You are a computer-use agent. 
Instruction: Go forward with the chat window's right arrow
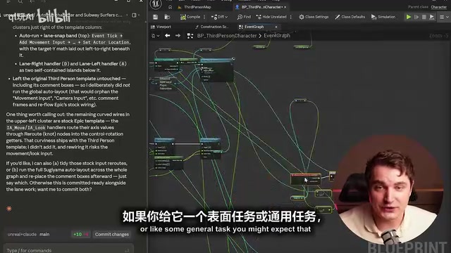pyautogui.click(x=43, y=1)
